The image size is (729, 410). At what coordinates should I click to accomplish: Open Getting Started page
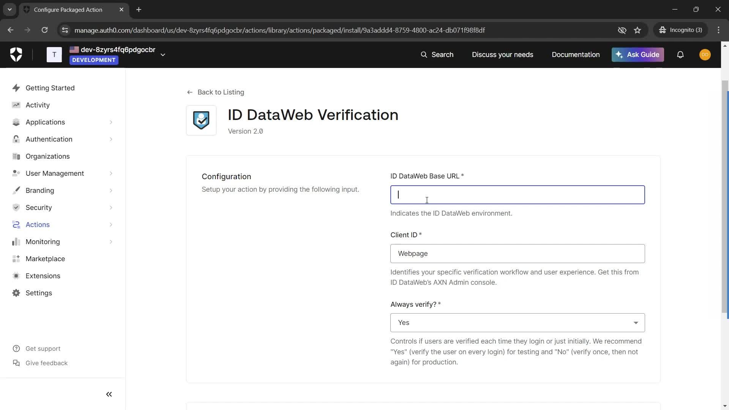(50, 88)
